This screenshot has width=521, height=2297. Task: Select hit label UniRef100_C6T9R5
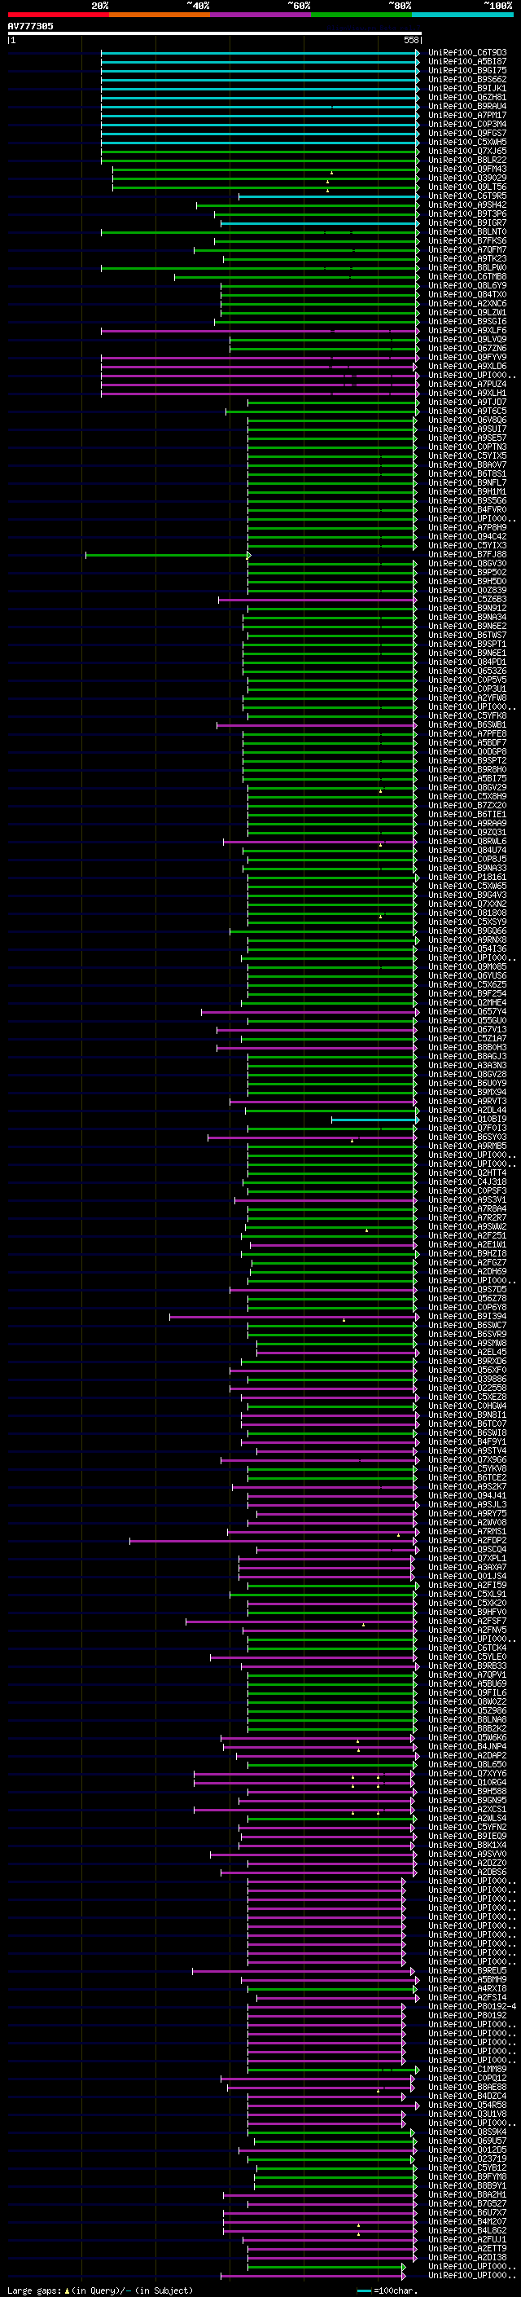(x=467, y=196)
